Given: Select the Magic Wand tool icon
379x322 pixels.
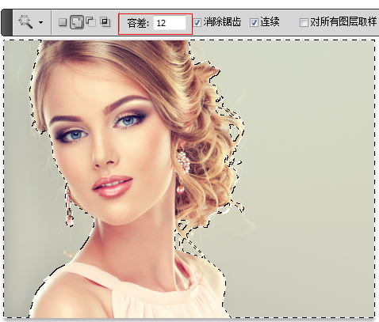Looking at the screenshot, I should pos(25,22).
